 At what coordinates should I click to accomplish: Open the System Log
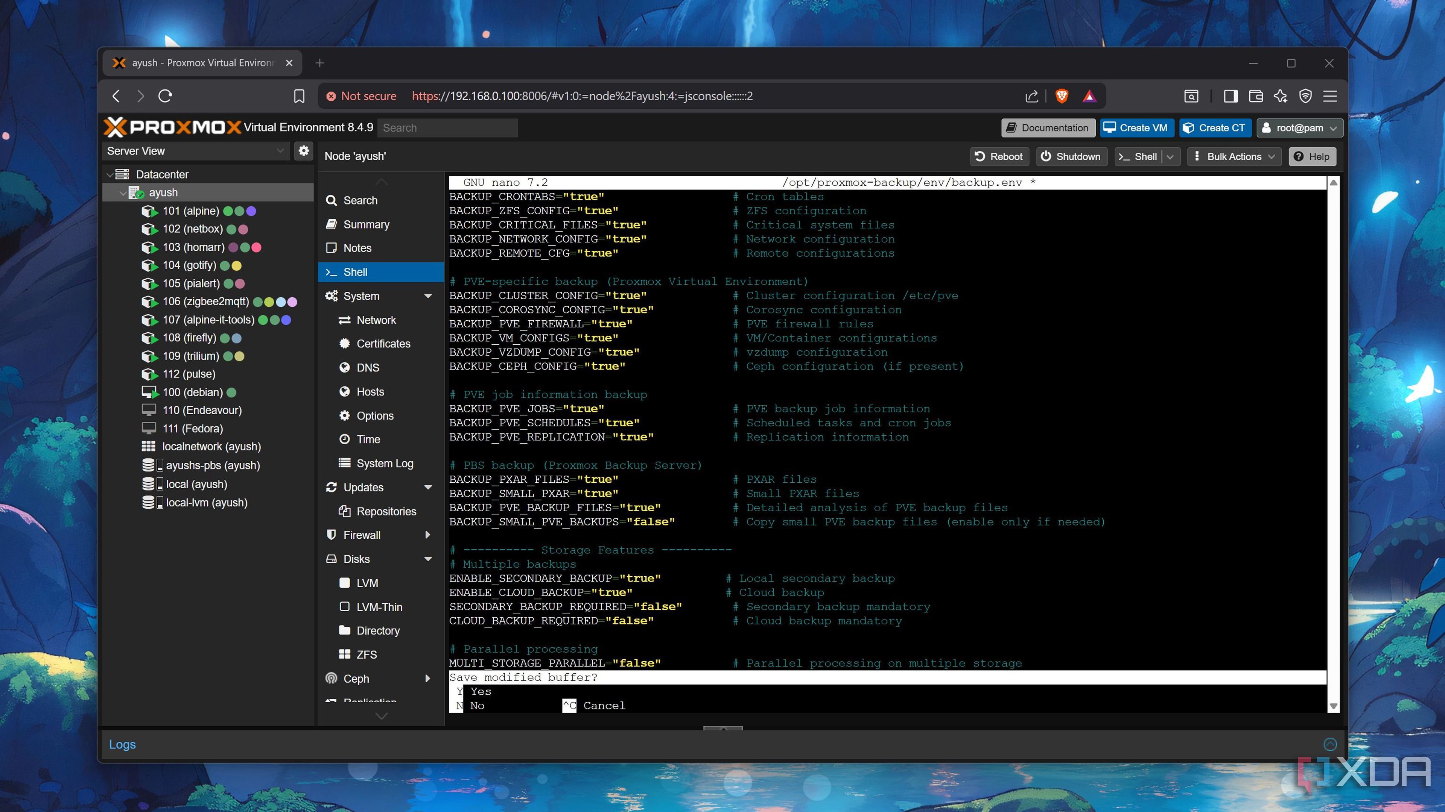384,463
